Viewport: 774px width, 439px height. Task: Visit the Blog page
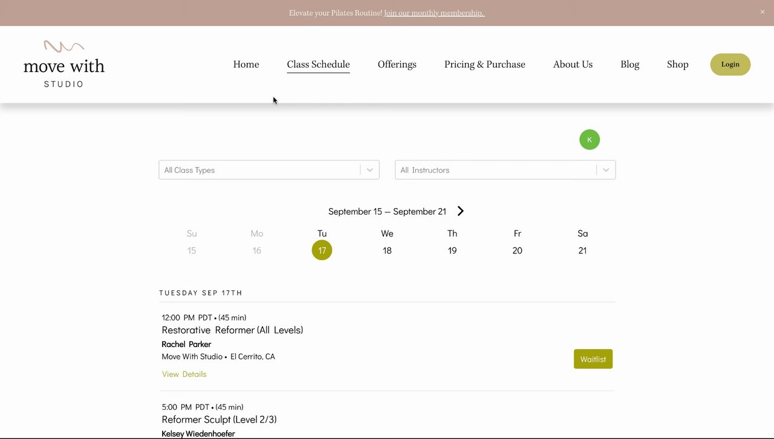629,64
